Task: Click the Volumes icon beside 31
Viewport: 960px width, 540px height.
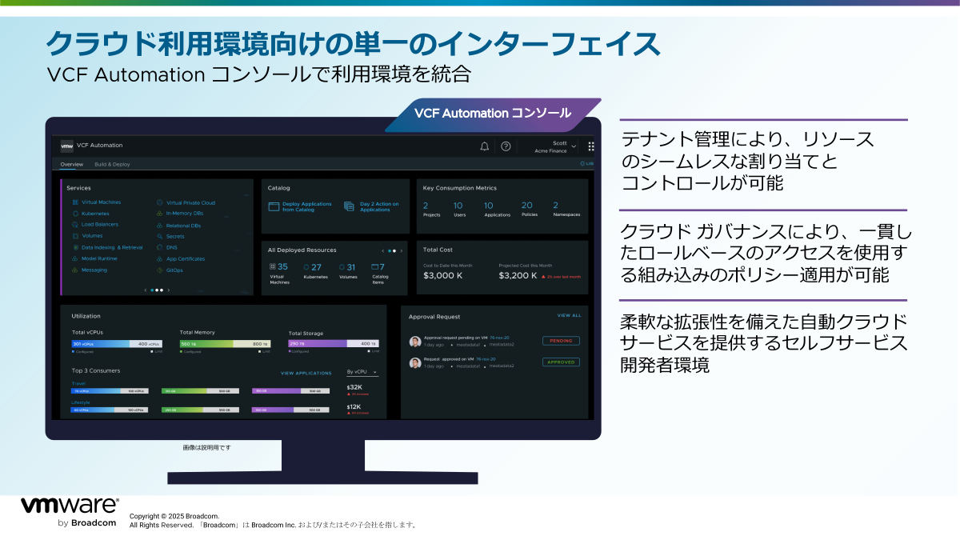Action: click(342, 267)
